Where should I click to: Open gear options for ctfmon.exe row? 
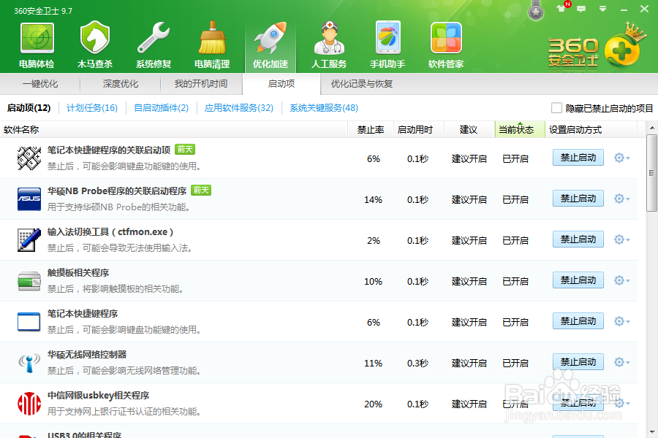(622, 239)
